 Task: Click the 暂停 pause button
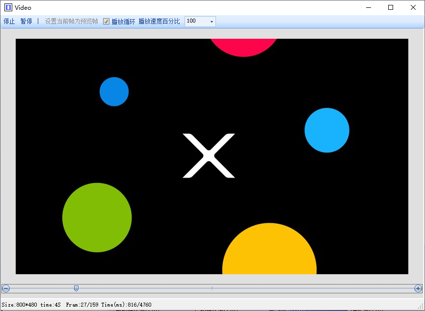pyautogui.click(x=26, y=21)
